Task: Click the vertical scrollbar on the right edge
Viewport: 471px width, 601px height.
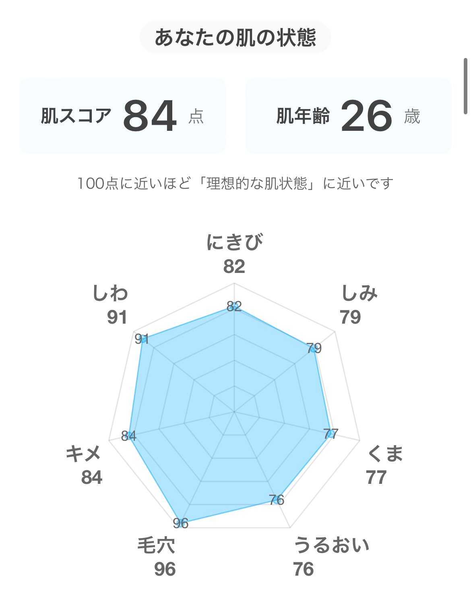Action: [x=466, y=86]
